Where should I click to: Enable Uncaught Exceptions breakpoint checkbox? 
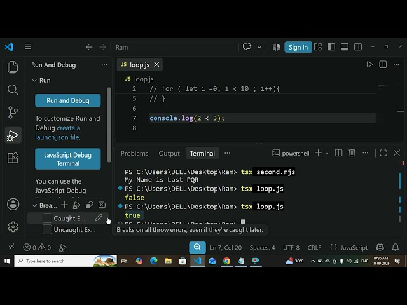(47, 229)
